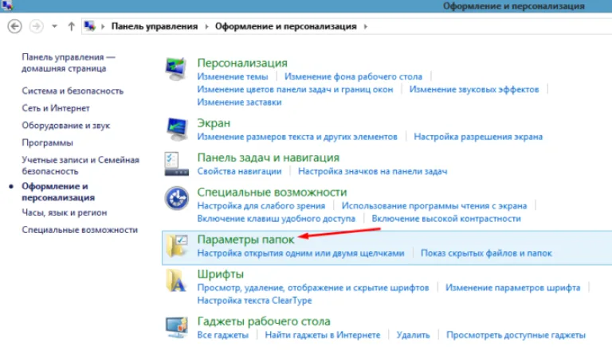Click the window icon in the title bar

6,5
